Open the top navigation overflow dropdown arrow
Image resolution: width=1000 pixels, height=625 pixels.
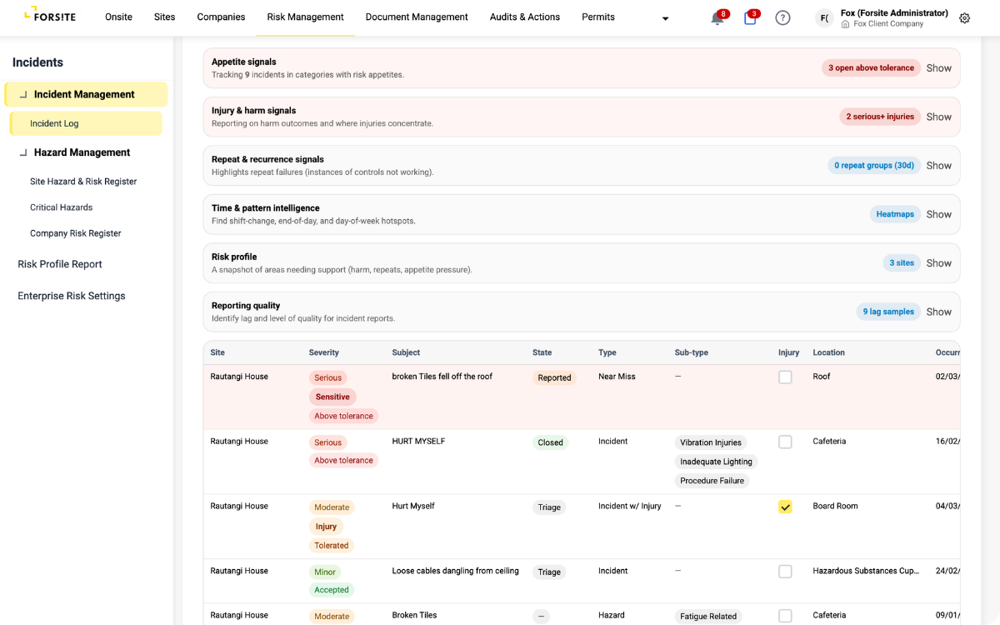coord(665,18)
